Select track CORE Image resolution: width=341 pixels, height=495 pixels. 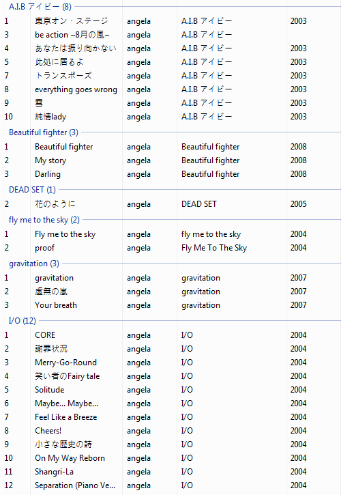coord(45,335)
